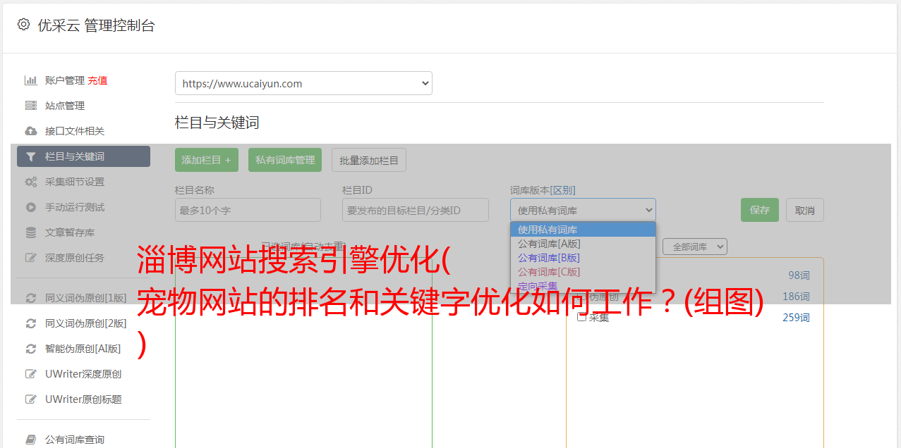This screenshot has height=448, width=901.
Task: Click the edit icon of UWriter深度原创
Action: click(x=30, y=374)
